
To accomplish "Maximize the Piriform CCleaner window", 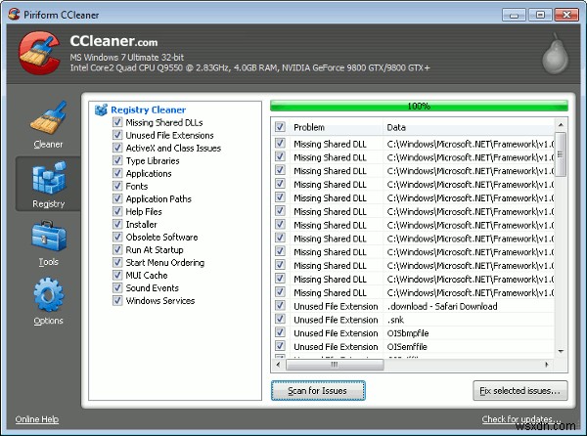I will click(540, 15).
